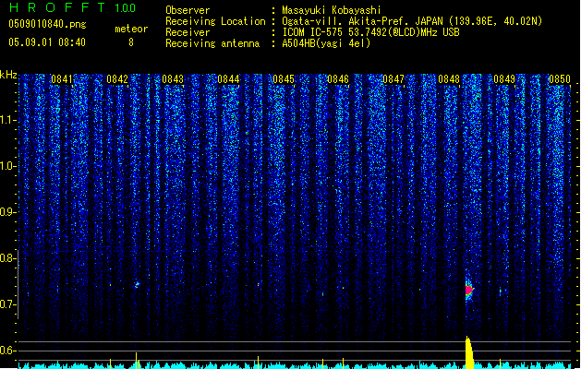581x369 pixels.
Task: Click the kHz axis unit label
Action: click(8, 75)
